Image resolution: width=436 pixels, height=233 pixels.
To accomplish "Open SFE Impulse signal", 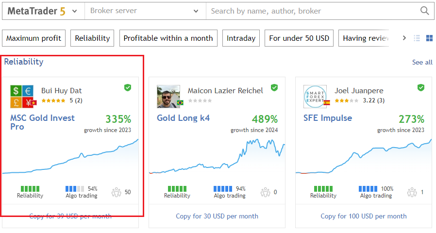I will [x=328, y=118].
